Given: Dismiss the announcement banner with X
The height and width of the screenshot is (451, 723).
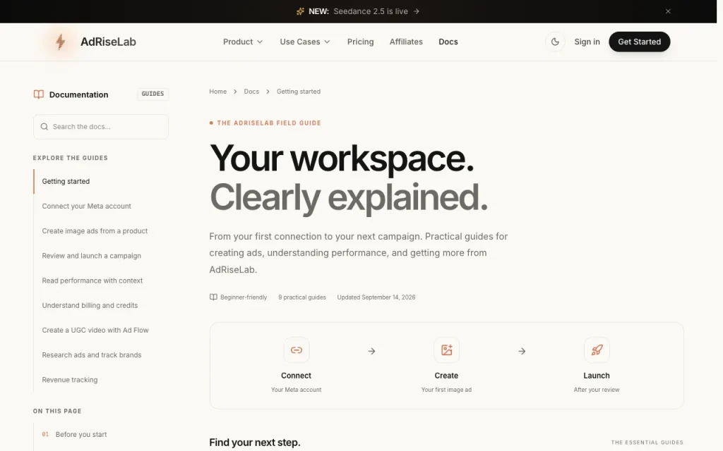Looking at the screenshot, I should pos(668,11).
